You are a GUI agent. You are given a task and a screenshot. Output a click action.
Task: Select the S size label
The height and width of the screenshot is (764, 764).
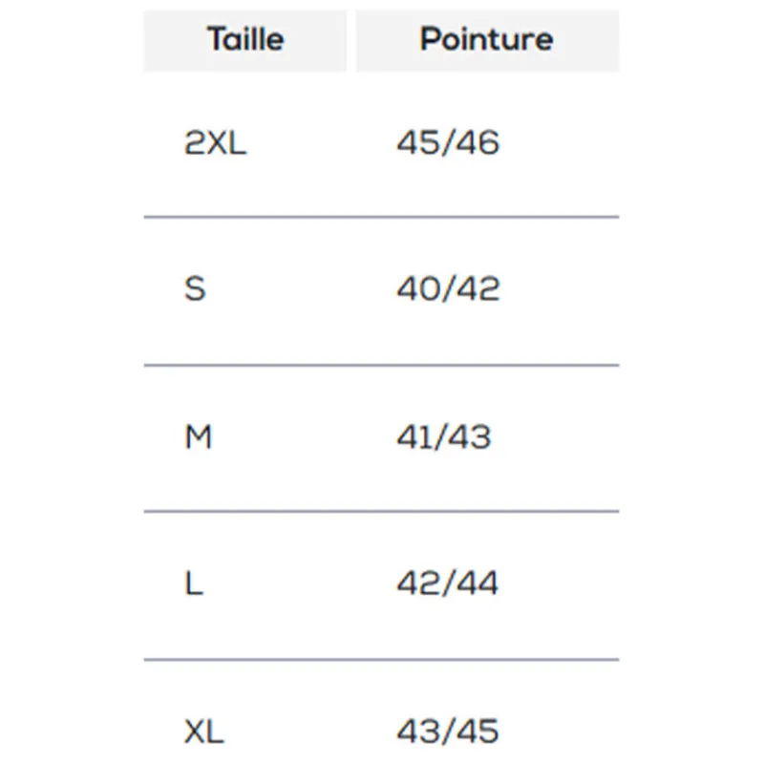(x=195, y=288)
